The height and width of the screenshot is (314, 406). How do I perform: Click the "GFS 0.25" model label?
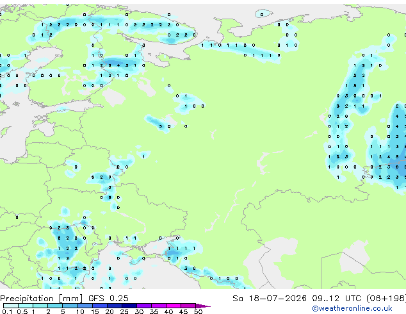(108, 299)
